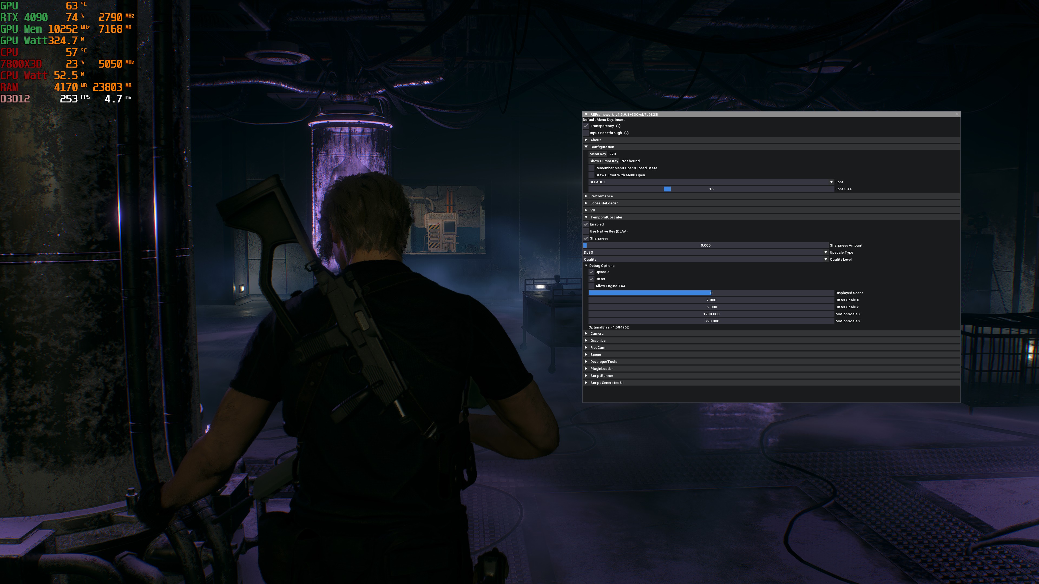
Task: Click the Sharpness Amount slider
Action: tap(705, 245)
